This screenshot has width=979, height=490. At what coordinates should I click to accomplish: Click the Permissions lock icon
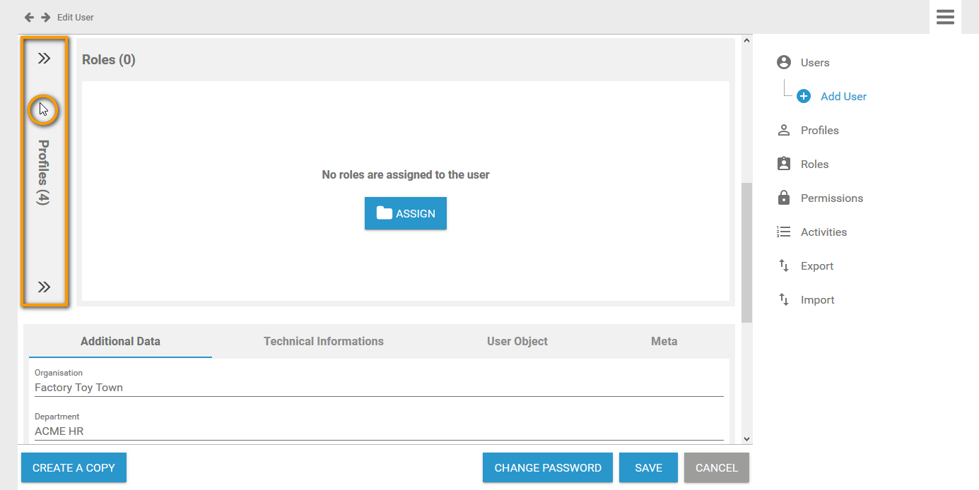tap(783, 198)
